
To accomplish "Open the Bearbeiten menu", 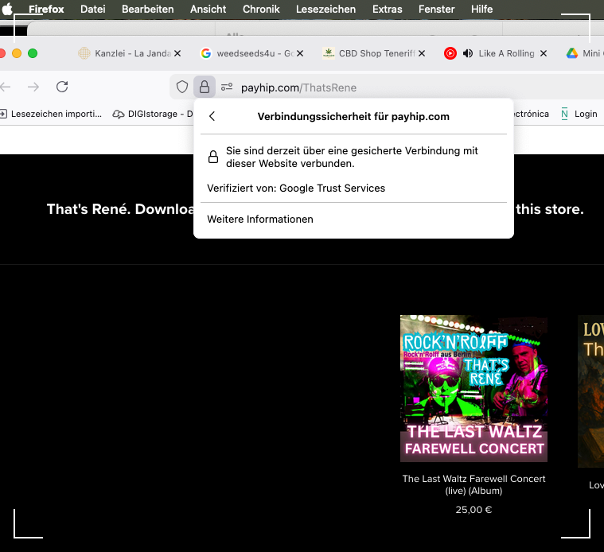I will pyautogui.click(x=147, y=9).
